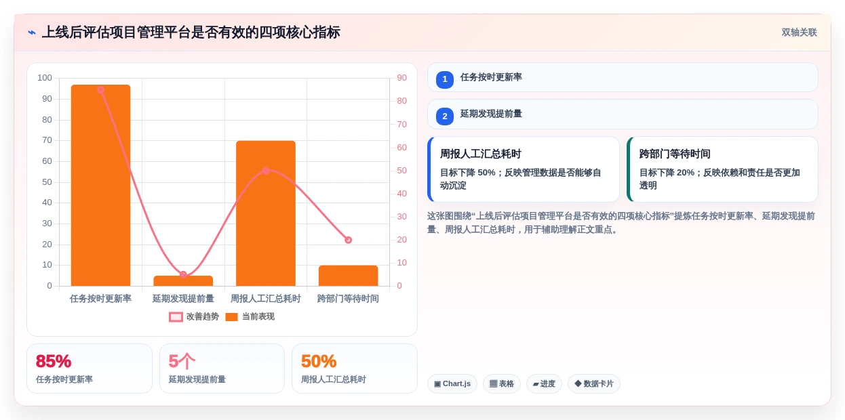Click the 50% stat card

pyautogui.click(x=355, y=369)
